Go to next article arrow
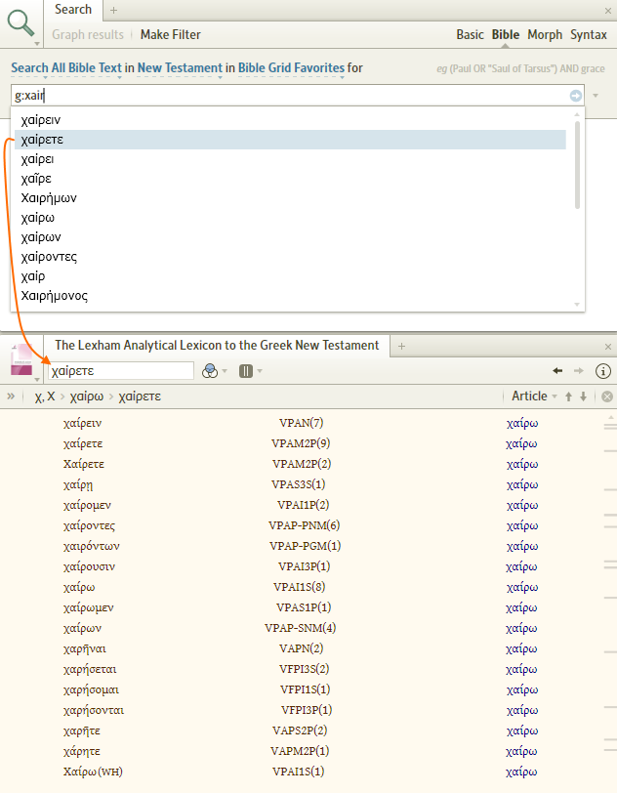 [583, 396]
